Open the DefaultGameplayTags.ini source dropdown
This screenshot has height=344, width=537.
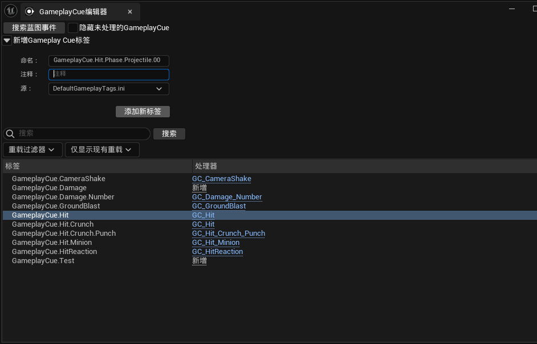click(x=108, y=89)
